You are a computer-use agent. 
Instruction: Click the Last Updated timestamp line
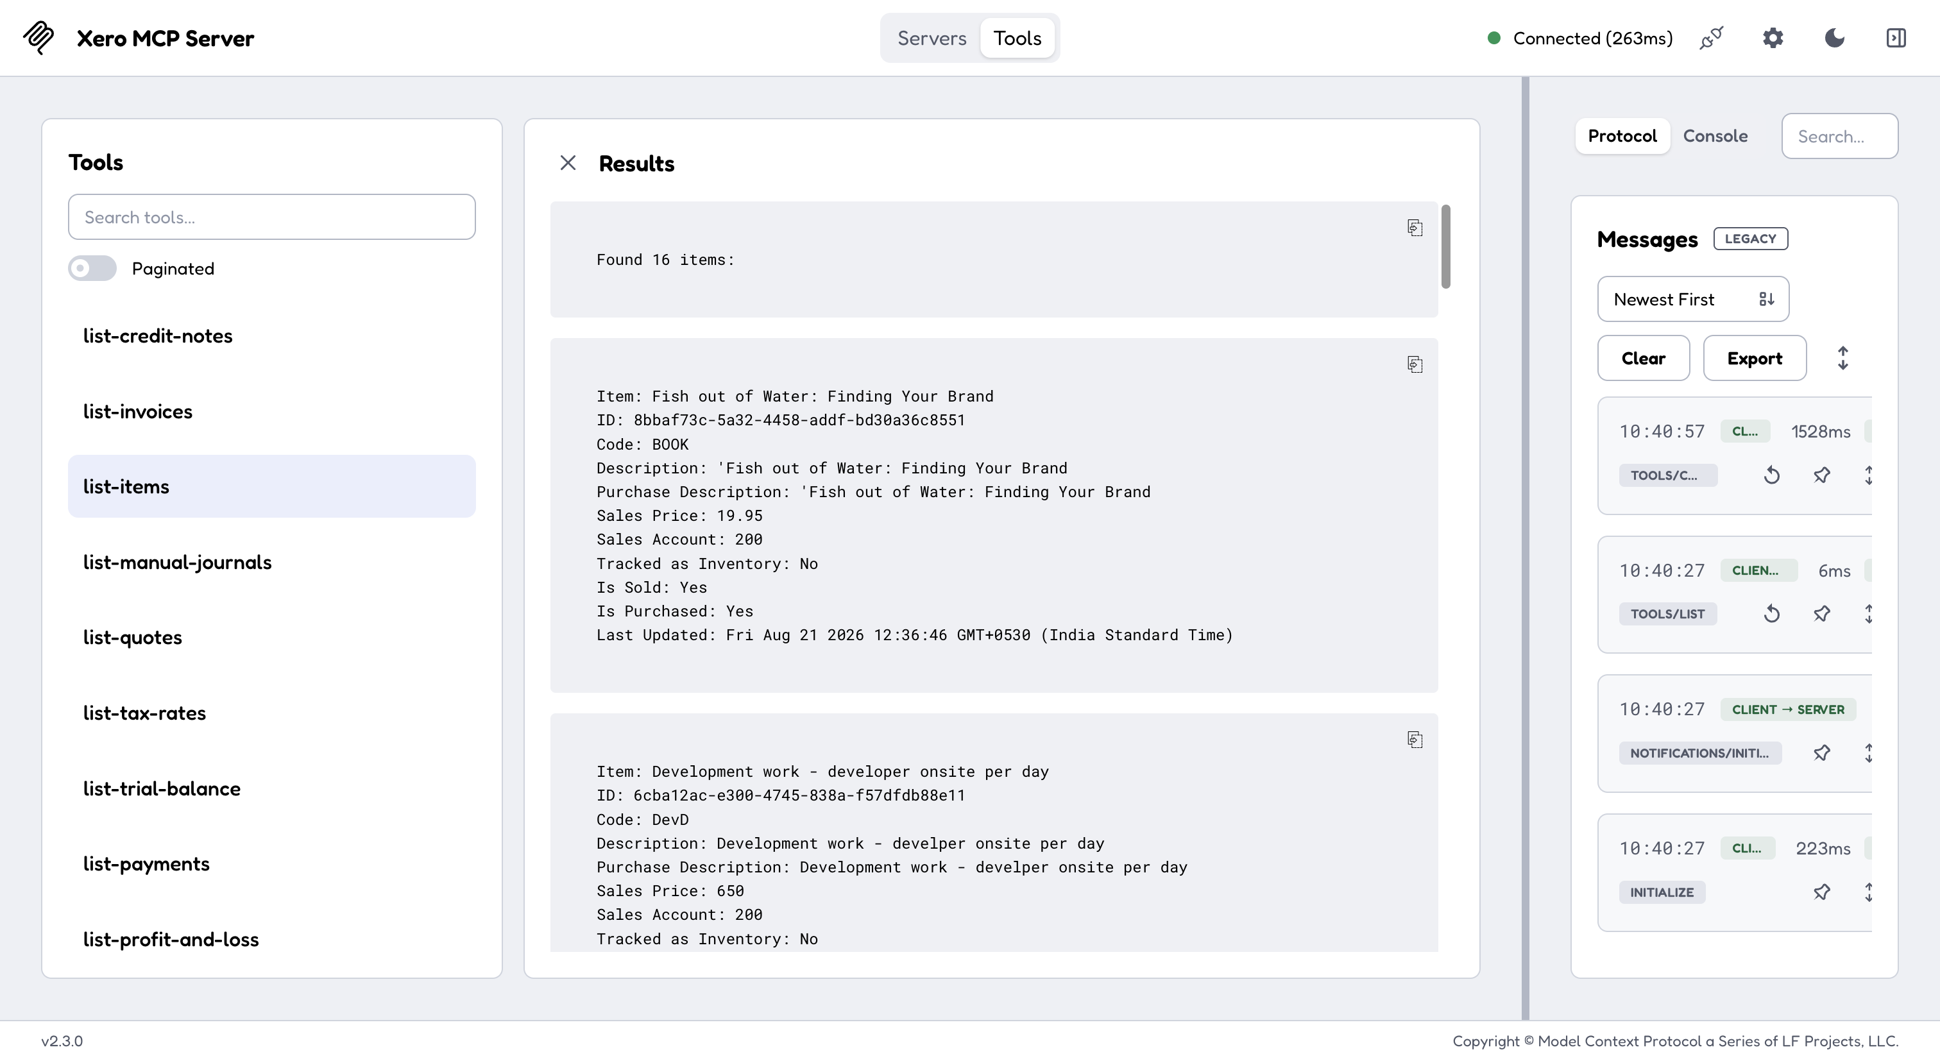[x=915, y=635]
